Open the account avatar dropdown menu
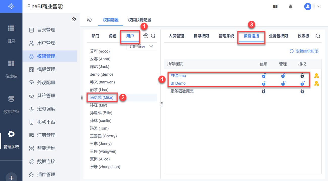The height and width of the screenshot is (181, 328). click(x=313, y=7)
